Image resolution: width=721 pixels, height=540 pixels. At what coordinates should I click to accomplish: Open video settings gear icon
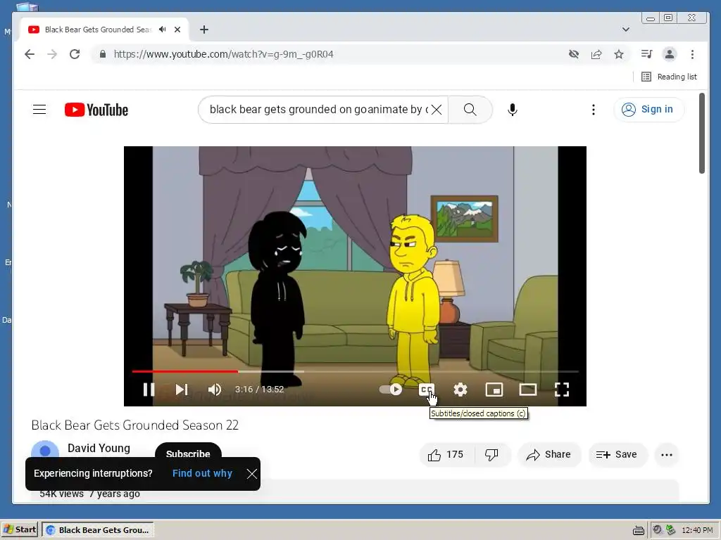(460, 390)
